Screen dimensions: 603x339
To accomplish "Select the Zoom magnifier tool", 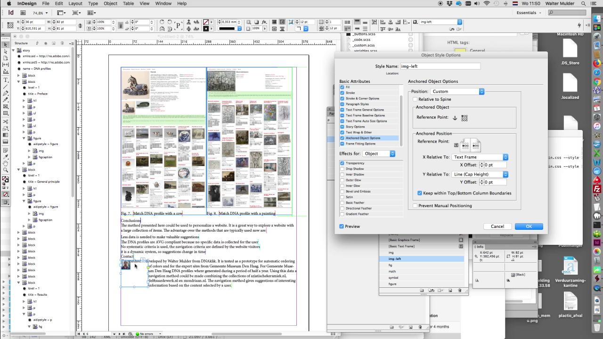I will (x=6, y=169).
